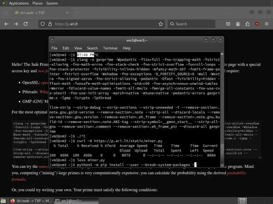The width and height of the screenshot is (273, 204).
Task: Open Firefox hamburger application menu
Action: click(x=267, y=24)
